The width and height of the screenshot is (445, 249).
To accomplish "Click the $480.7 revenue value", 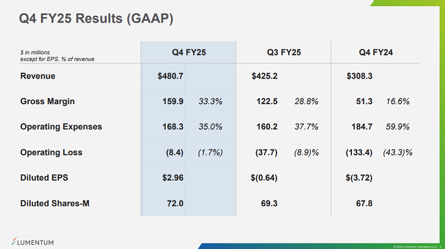I will 170,76.
